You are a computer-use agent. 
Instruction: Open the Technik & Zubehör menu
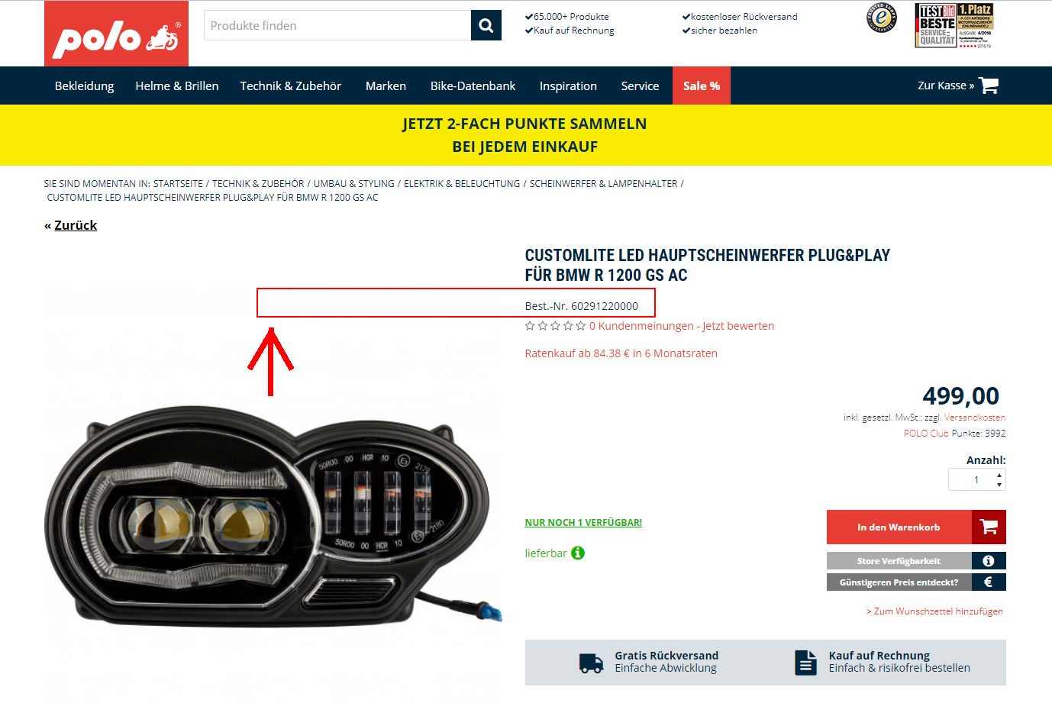291,85
